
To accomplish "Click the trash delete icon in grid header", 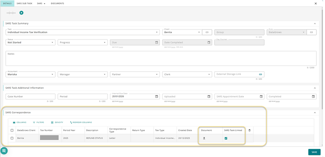I will (x=249, y=130).
